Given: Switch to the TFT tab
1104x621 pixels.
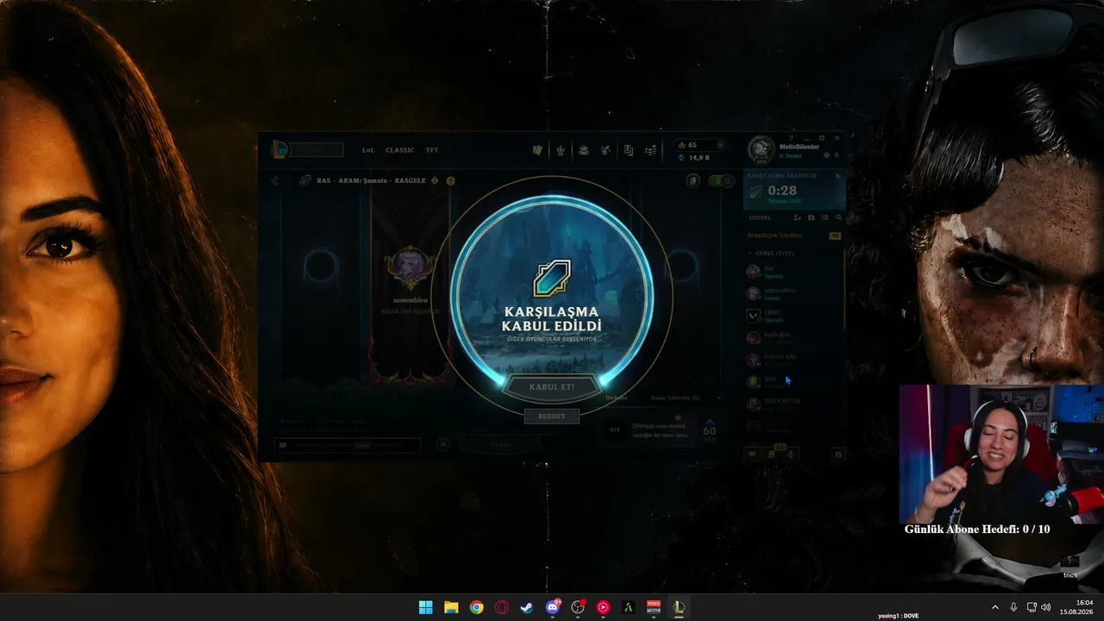Looking at the screenshot, I should tap(432, 150).
